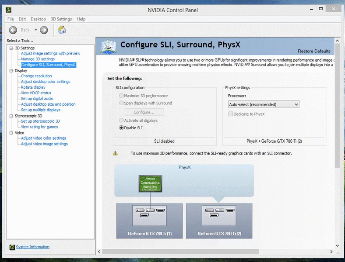Click vertical scrollbar down arrow
The image size is (345, 262).
(337, 246)
